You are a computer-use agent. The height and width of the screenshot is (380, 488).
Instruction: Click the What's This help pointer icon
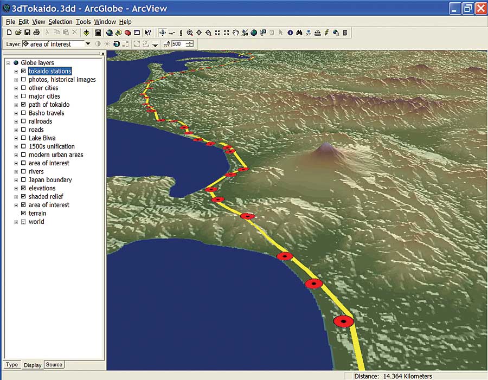pos(148,33)
